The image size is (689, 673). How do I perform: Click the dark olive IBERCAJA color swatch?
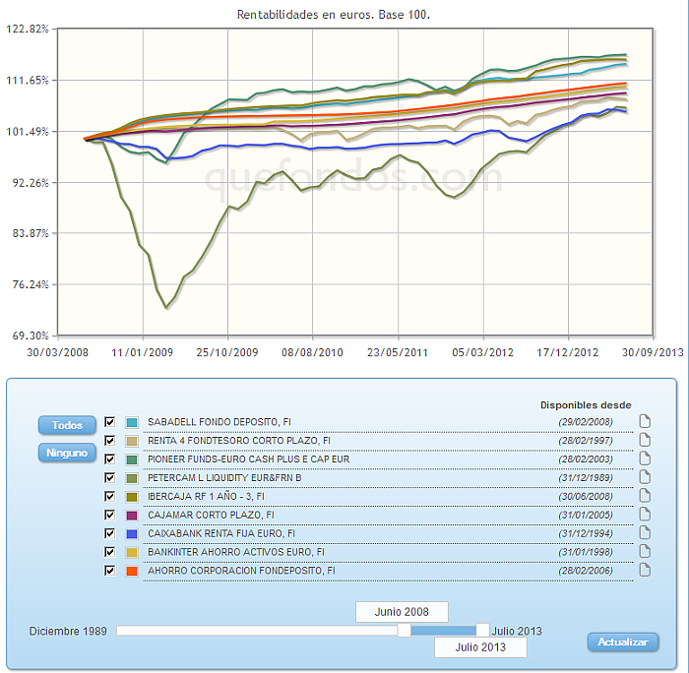pos(131,497)
